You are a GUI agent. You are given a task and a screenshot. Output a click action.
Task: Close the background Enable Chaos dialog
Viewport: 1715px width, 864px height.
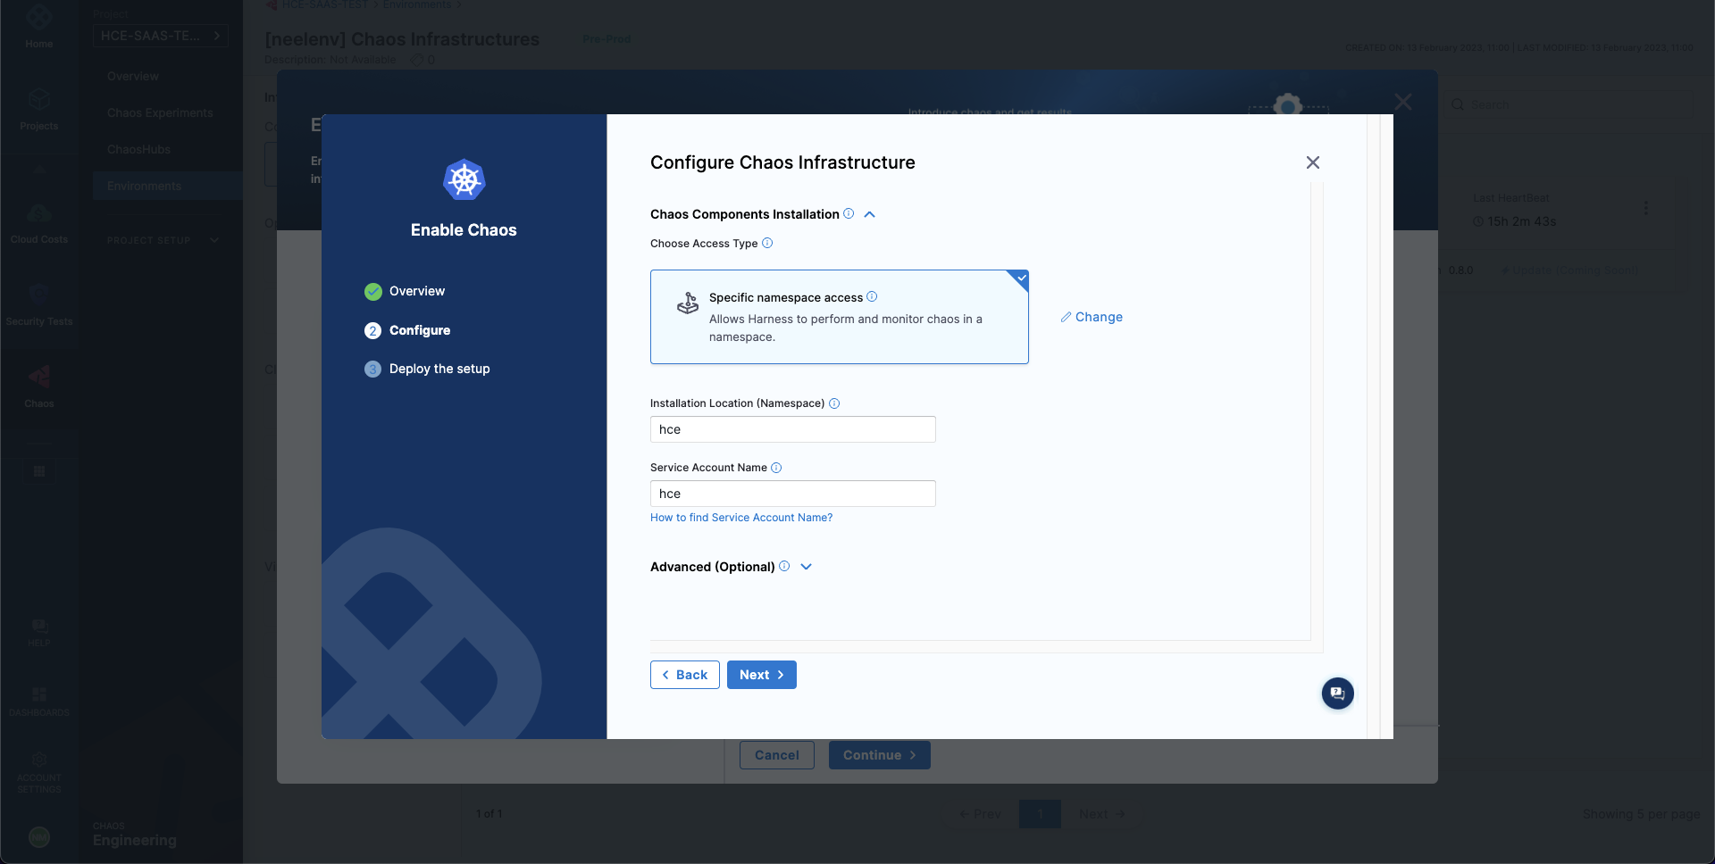coord(1403,103)
